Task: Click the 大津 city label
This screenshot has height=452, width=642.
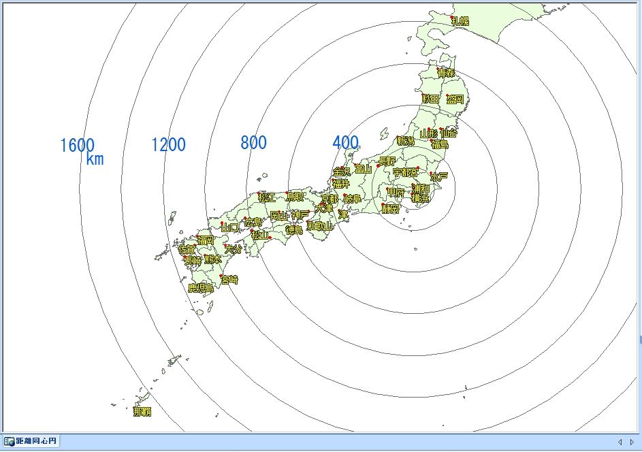Action: point(324,208)
